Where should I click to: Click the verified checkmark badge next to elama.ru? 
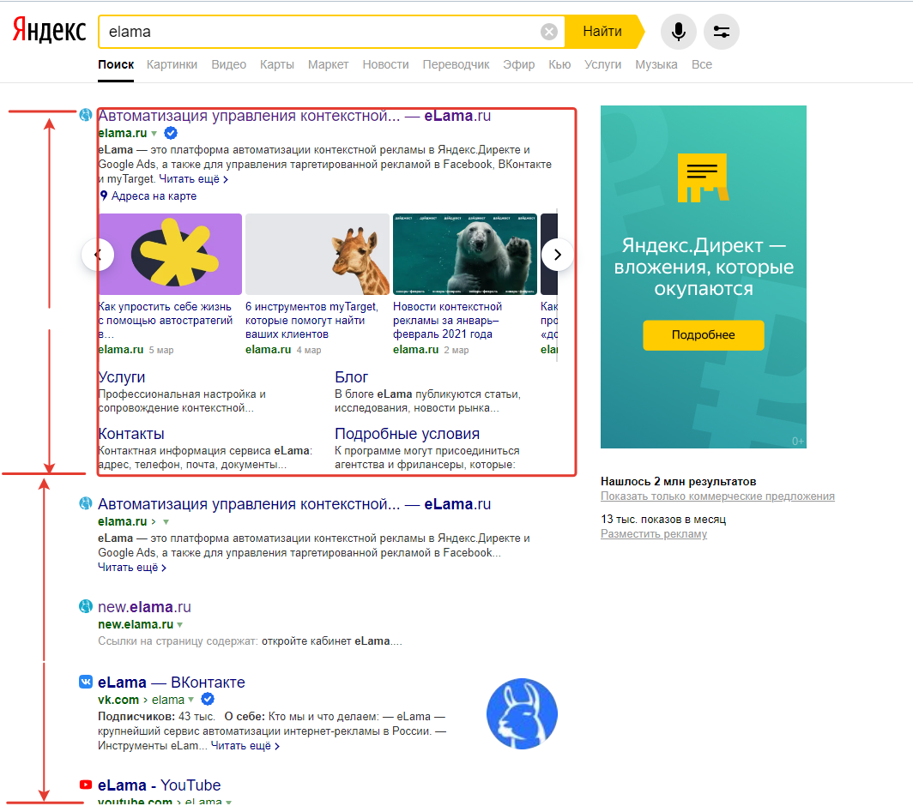click(x=171, y=133)
